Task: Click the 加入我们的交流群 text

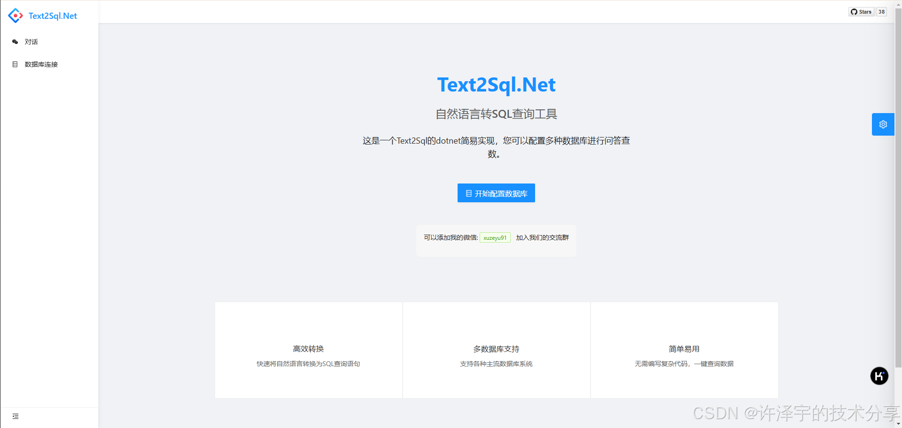Action: pos(543,237)
